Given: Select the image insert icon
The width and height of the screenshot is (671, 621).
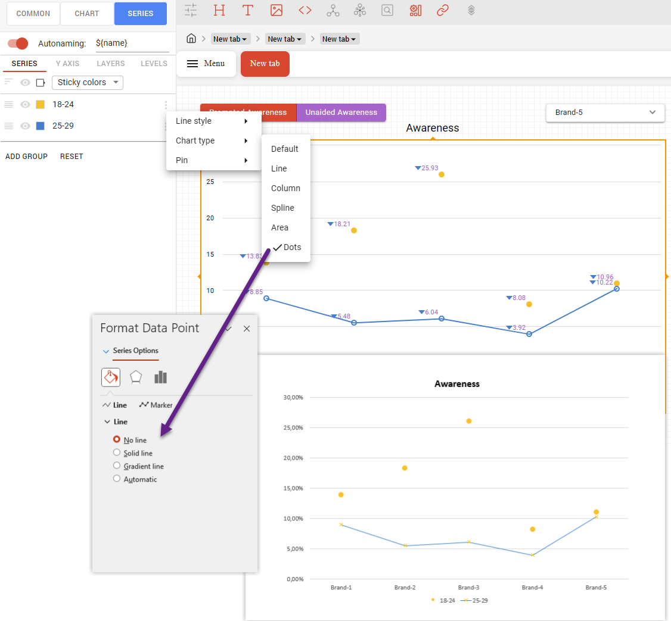Looking at the screenshot, I should tap(277, 10).
